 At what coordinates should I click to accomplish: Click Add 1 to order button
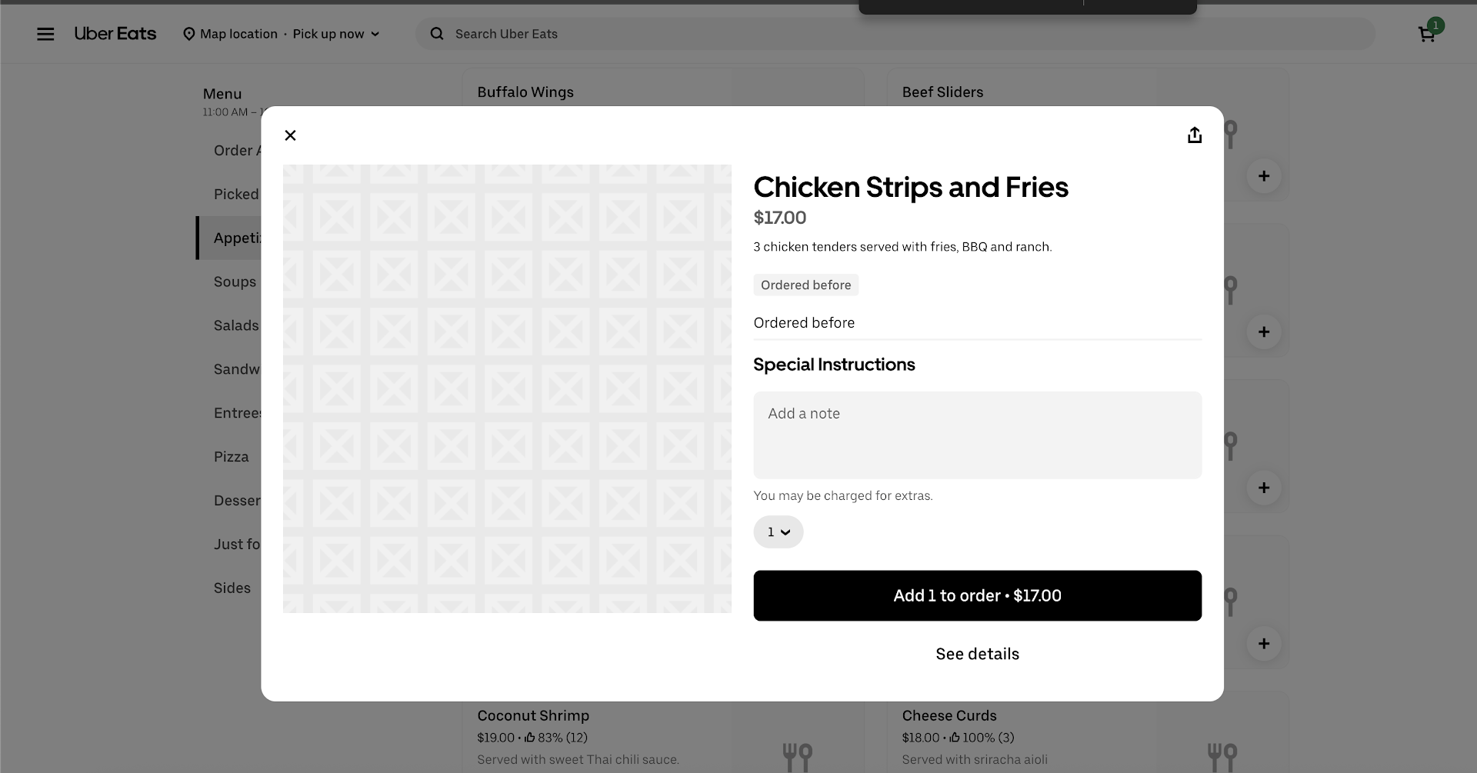coord(977,595)
